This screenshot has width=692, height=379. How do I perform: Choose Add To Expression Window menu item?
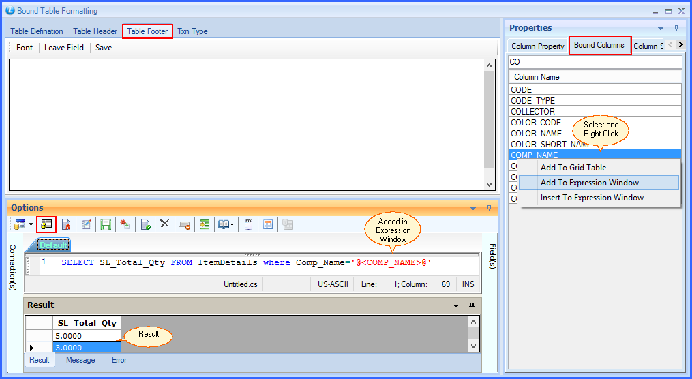[x=599, y=183]
